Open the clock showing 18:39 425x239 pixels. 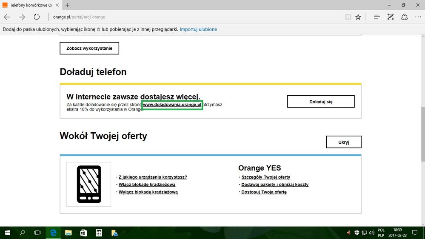pyautogui.click(x=397, y=233)
